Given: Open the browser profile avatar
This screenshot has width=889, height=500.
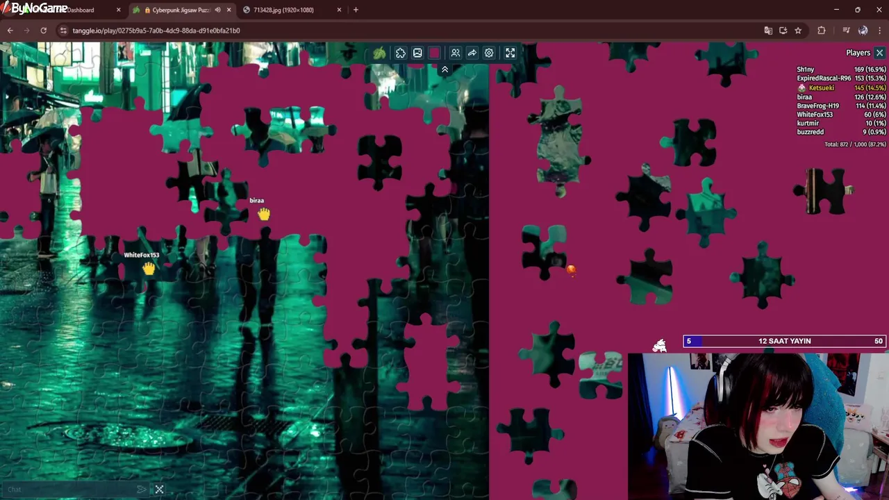Looking at the screenshot, I should (x=863, y=31).
